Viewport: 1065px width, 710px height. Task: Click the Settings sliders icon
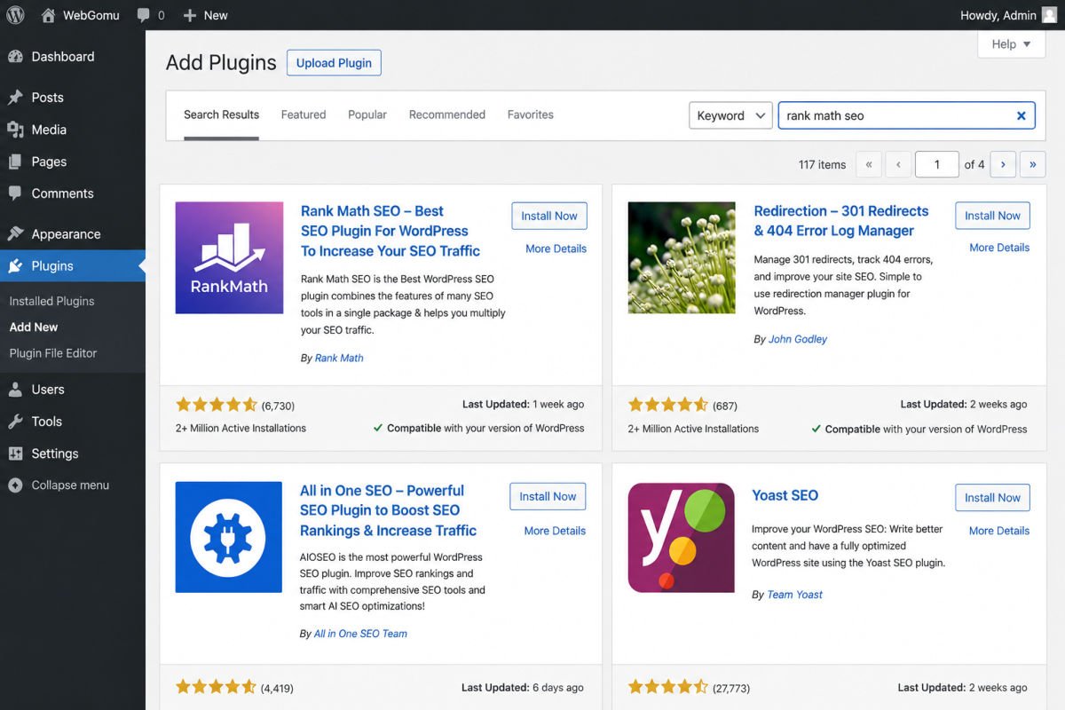[x=15, y=454]
